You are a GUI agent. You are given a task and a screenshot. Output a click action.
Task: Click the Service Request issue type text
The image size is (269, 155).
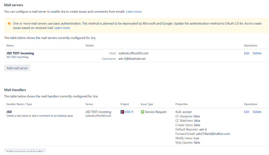pos(156,112)
